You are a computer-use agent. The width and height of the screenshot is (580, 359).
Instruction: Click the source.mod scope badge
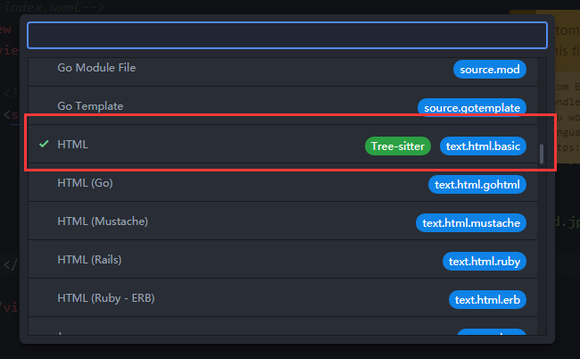coord(489,69)
